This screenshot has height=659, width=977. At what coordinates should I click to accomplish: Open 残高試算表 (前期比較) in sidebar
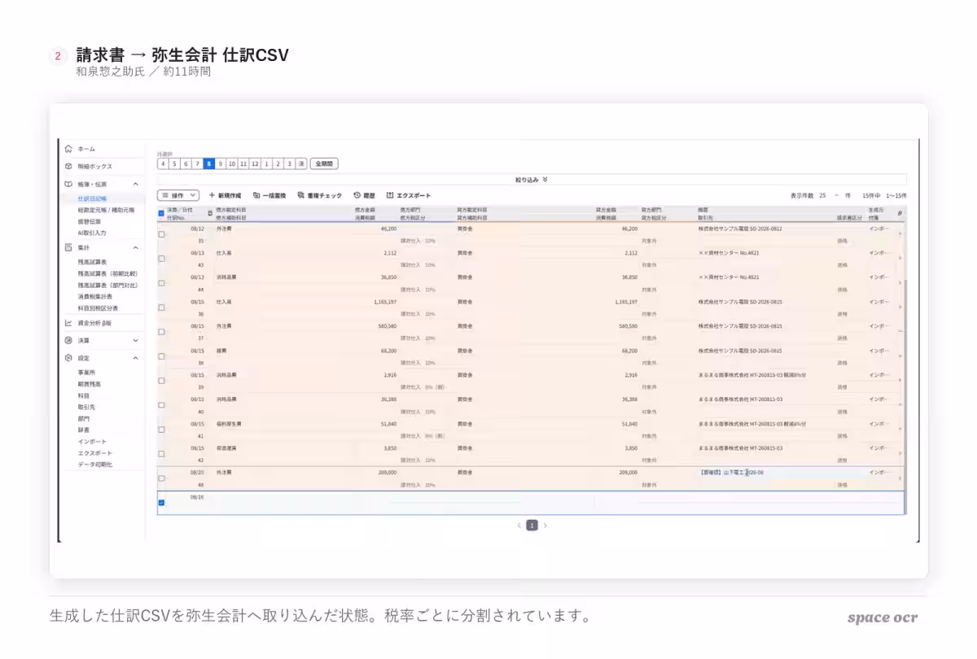[x=107, y=274]
